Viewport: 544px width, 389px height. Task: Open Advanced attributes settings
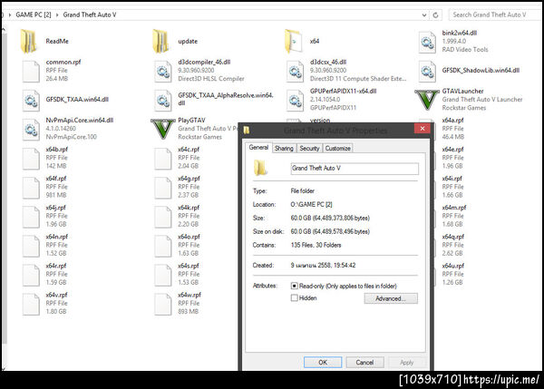[x=391, y=298]
